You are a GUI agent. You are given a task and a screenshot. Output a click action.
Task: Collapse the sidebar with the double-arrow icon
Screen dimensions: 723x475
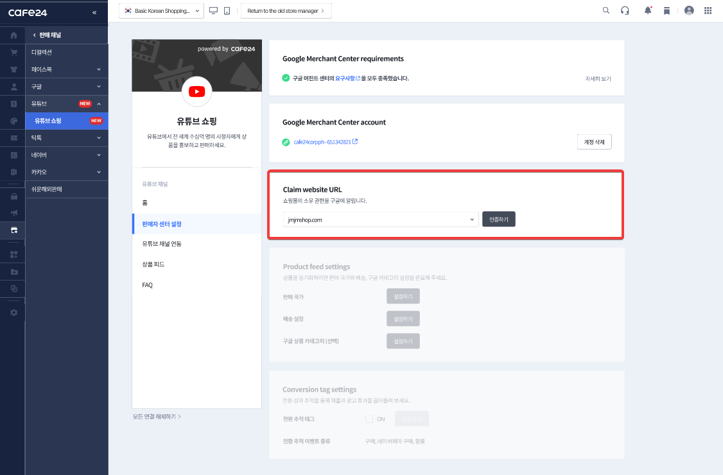(94, 12)
